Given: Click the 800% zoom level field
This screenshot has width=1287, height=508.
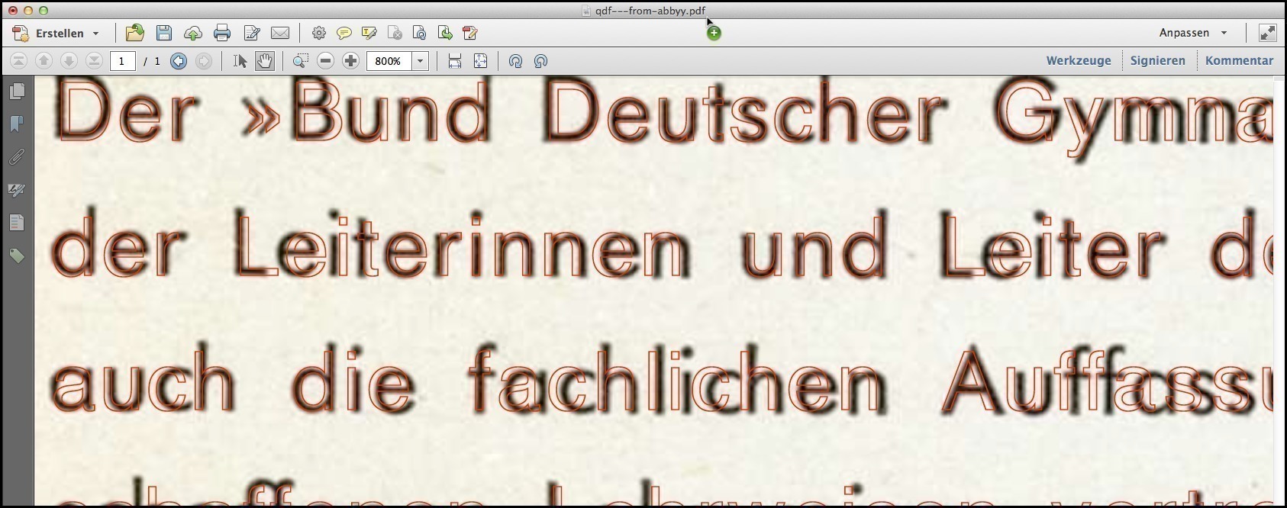Looking at the screenshot, I should point(389,61).
